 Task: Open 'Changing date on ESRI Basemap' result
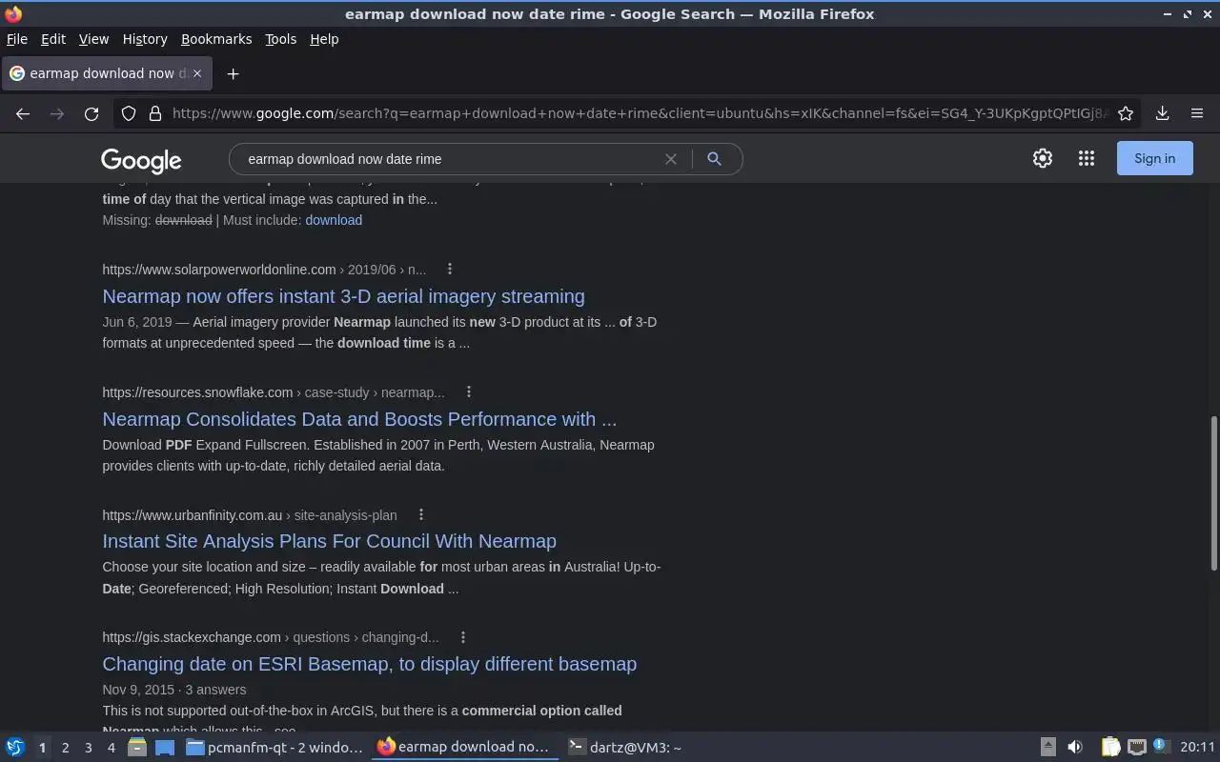click(369, 664)
